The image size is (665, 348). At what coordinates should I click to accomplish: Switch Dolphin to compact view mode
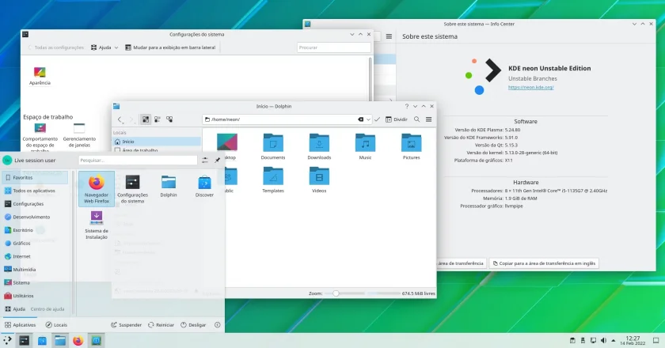(x=158, y=119)
